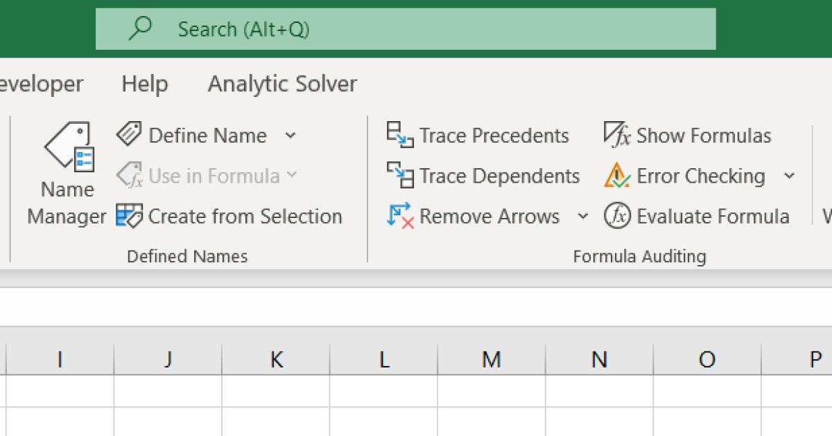
Task: Select column M header
Action: (x=492, y=359)
